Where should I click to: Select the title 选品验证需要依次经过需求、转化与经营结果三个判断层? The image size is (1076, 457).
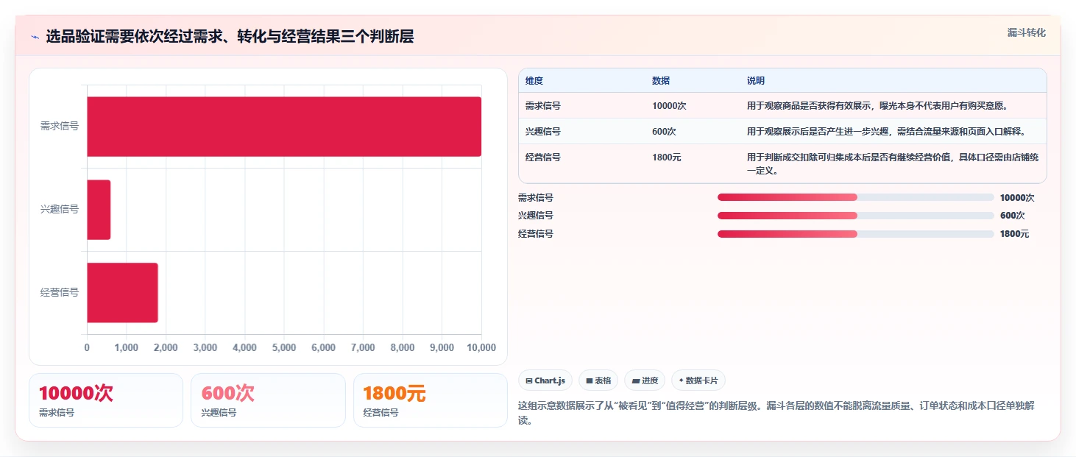[x=230, y=37]
